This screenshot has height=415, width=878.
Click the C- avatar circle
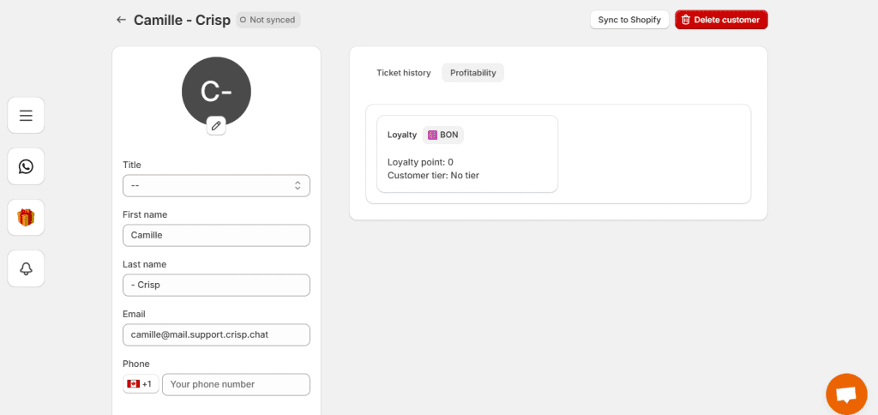pyautogui.click(x=216, y=91)
